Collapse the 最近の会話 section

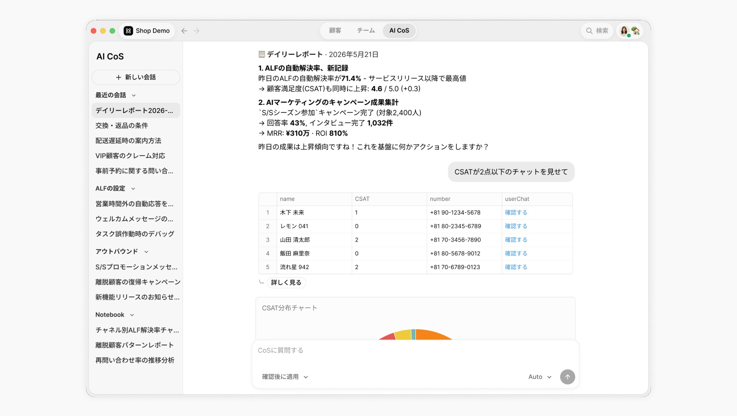tap(134, 95)
